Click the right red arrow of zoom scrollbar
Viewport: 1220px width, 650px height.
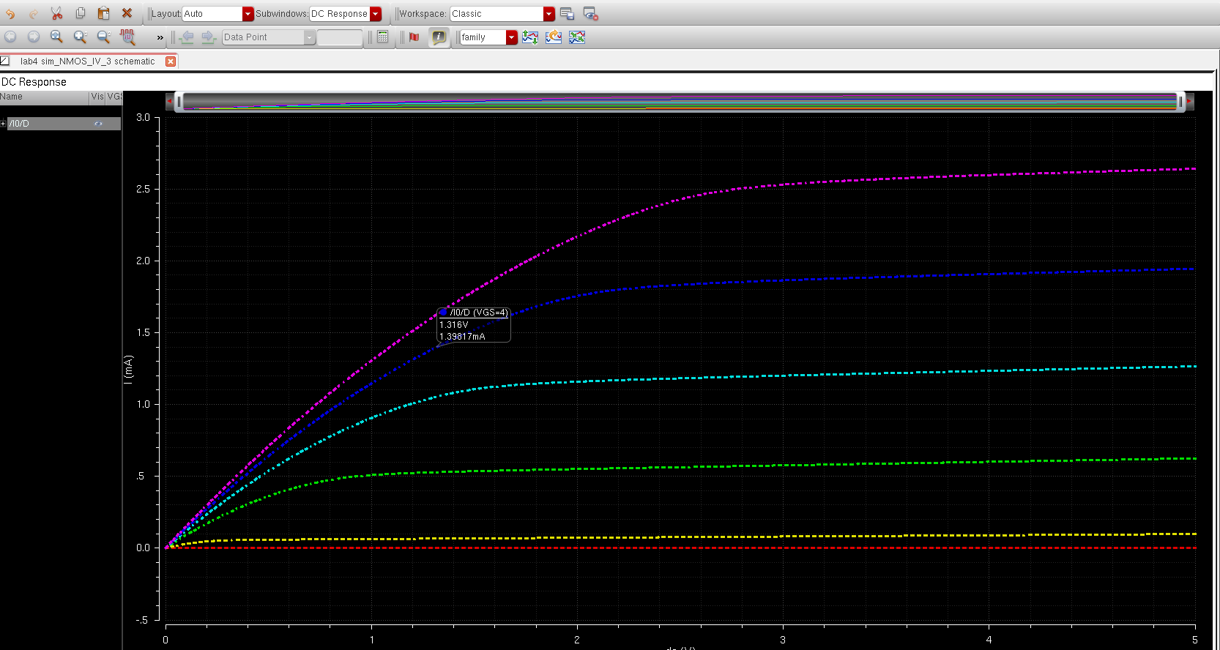point(1189,101)
